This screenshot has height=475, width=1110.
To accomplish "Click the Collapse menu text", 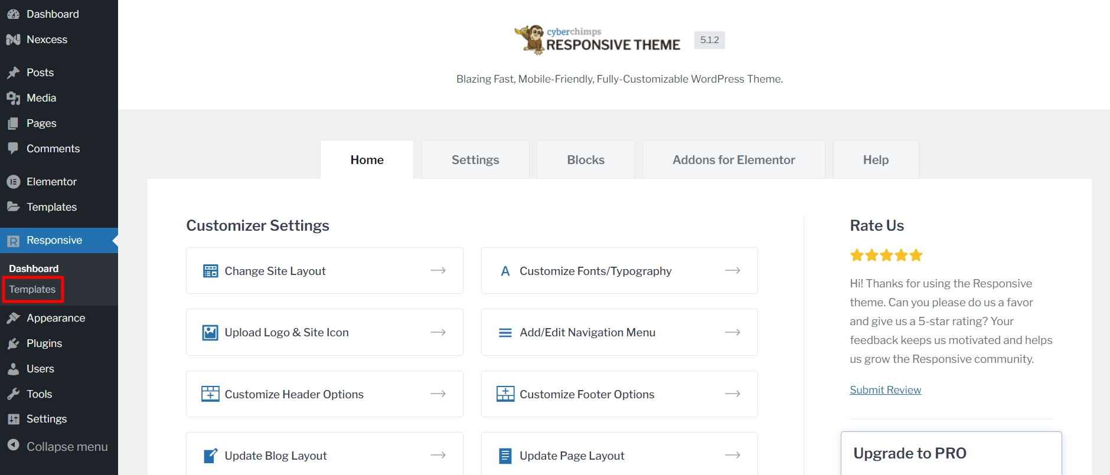I will click(x=67, y=447).
